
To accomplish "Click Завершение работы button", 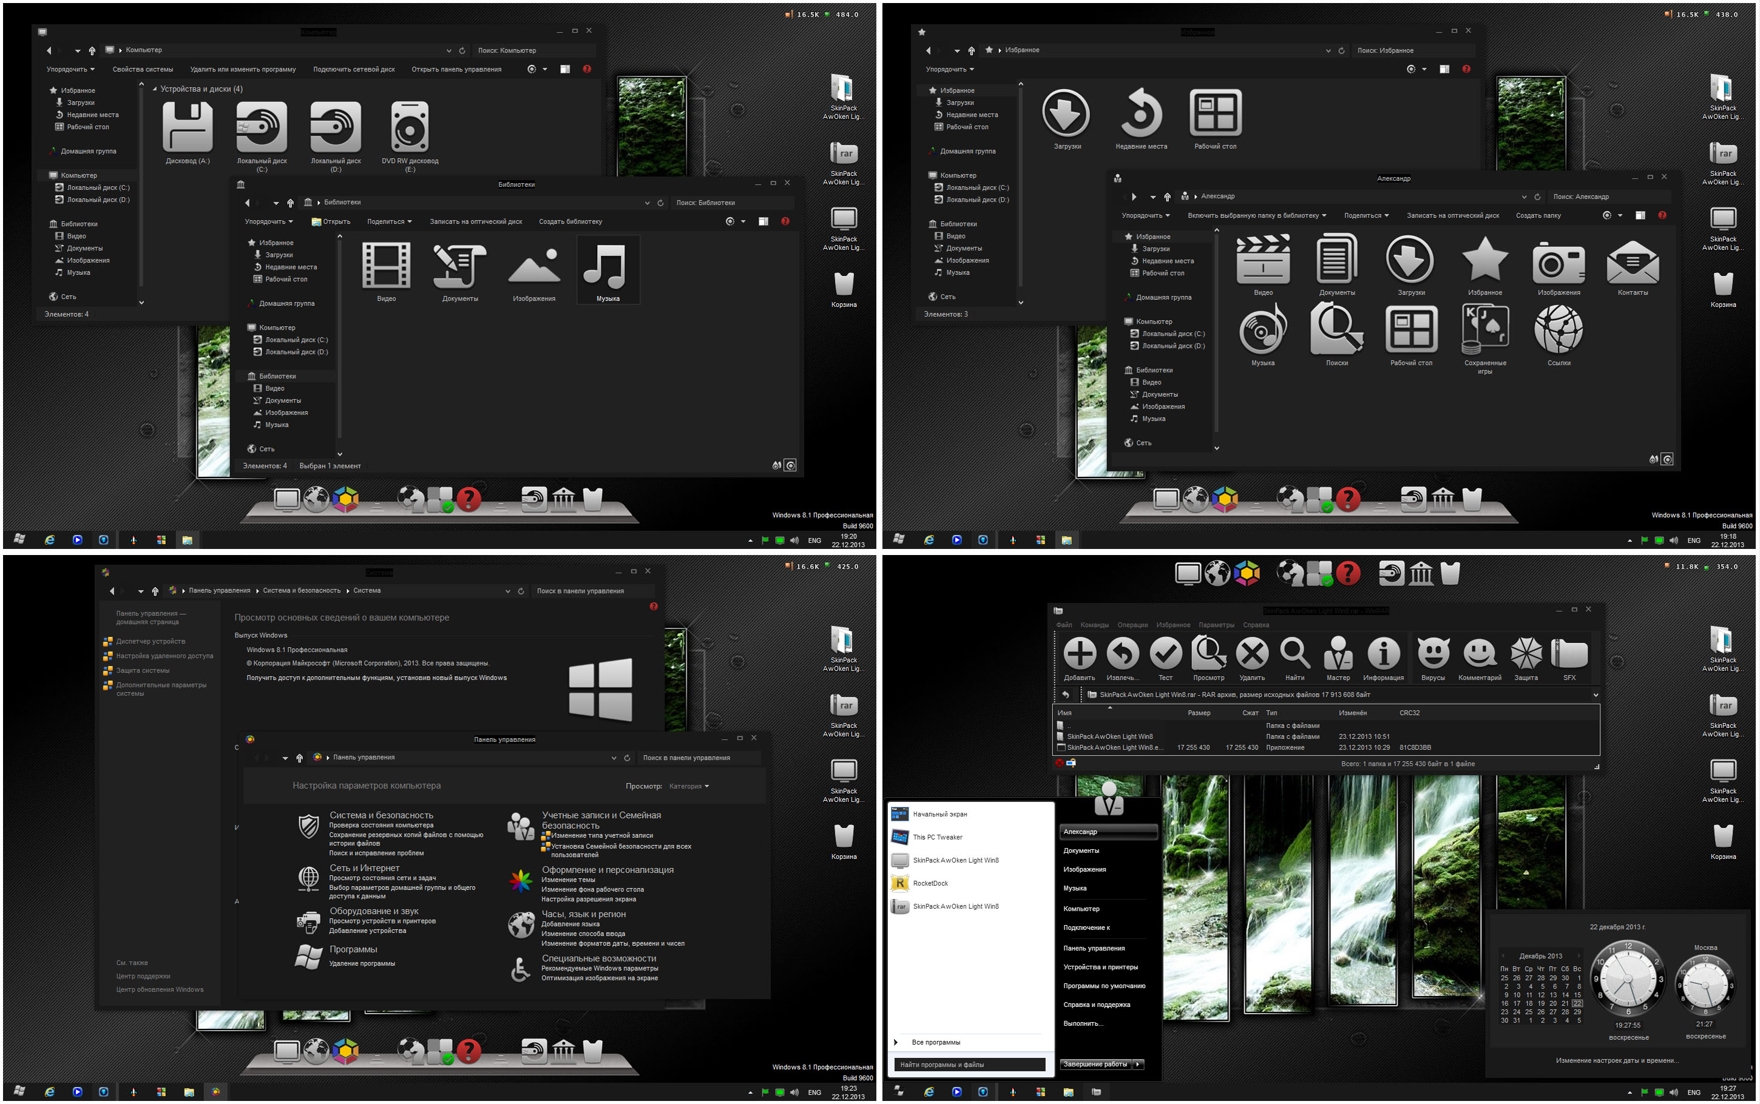I will 1095,1065.
